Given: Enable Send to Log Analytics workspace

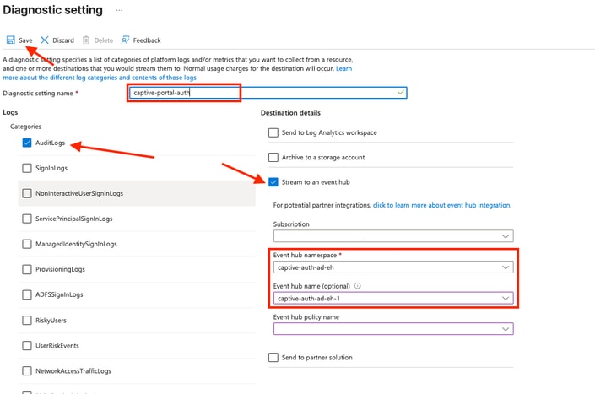Looking at the screenshot, I should click(x=273, y=132).
